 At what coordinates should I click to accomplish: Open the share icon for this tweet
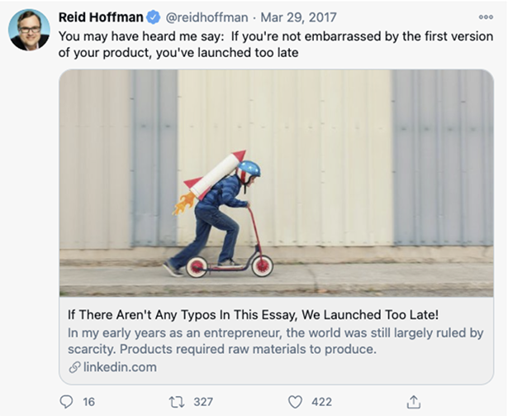414,402
